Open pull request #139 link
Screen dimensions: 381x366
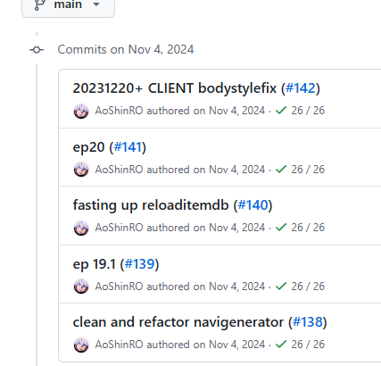(139, 264)
